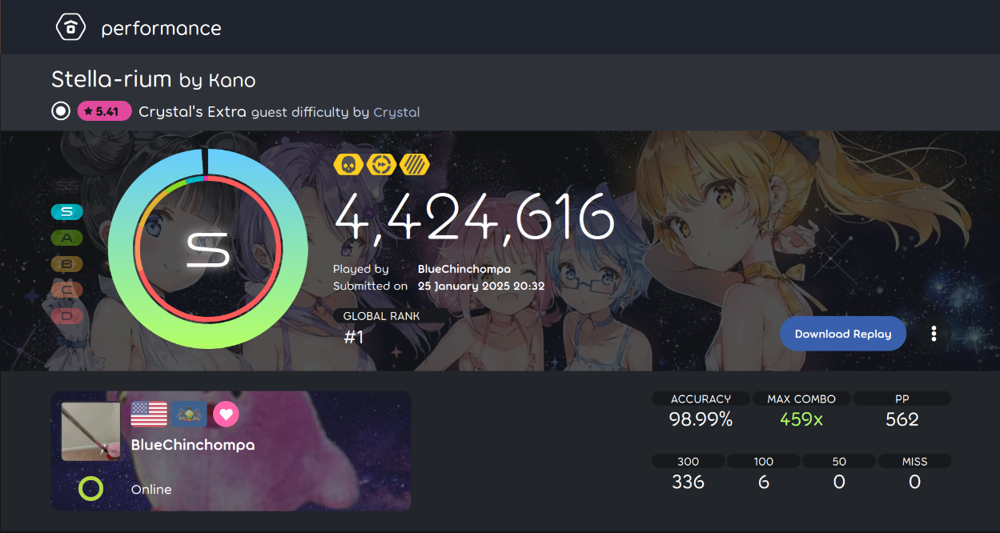The height and width of the screenshot is (533, 1000).
Task: Open BlueChinchompa link next to Played by
Action: click(464, 270)
